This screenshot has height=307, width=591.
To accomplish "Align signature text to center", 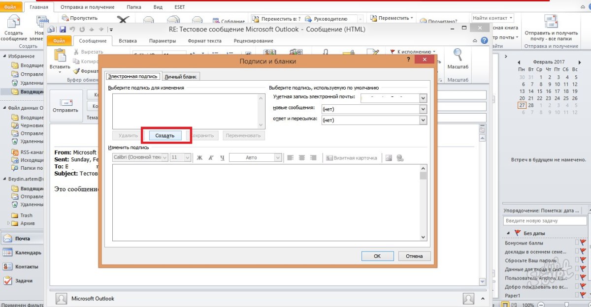I will tap(301, 158).
